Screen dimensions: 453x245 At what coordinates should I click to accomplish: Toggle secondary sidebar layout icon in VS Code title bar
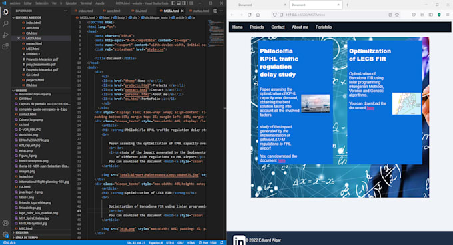click(184, 3)
